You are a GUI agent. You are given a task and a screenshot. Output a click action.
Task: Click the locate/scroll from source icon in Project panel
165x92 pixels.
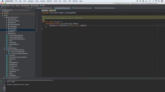(26, 8)
